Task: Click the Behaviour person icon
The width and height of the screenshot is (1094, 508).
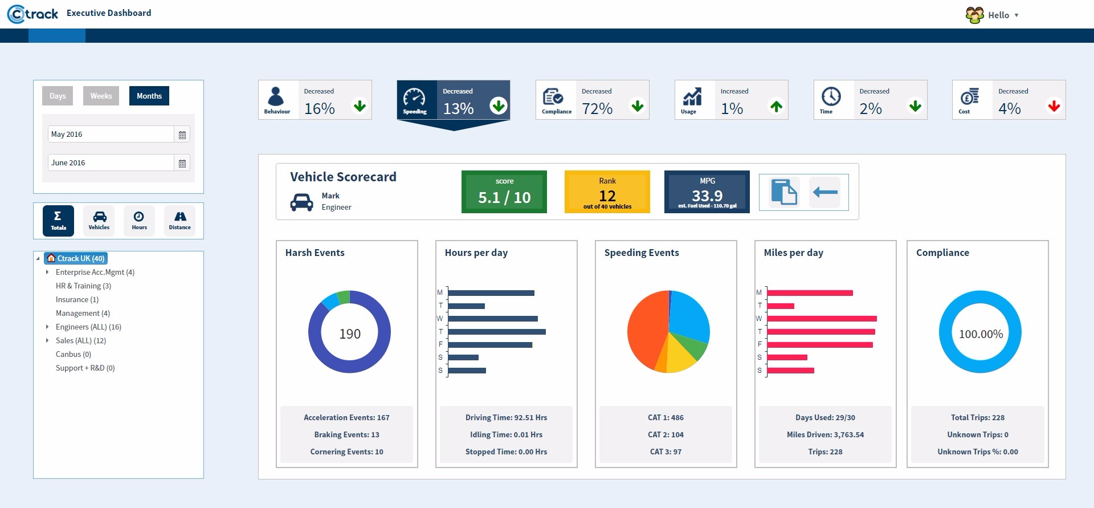Action: click(x=276, y=97)
